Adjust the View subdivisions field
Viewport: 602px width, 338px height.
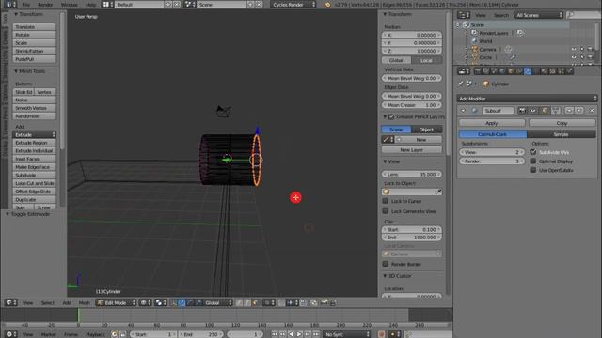492,152
